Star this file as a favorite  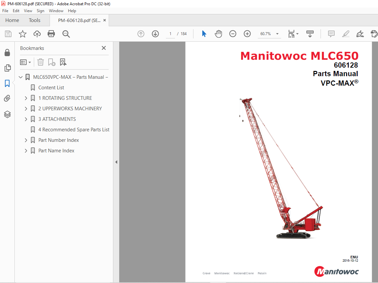coord(23,34)
